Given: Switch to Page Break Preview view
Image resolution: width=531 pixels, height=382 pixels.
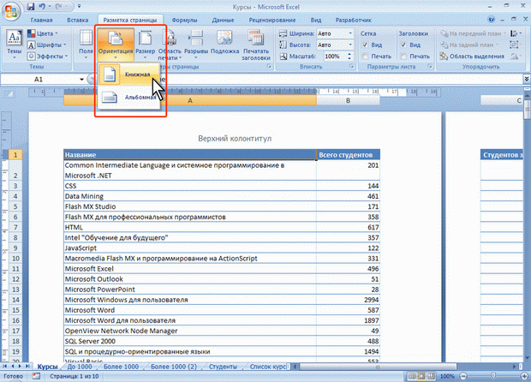Looking at the screenshot, I should pos(431,376).
